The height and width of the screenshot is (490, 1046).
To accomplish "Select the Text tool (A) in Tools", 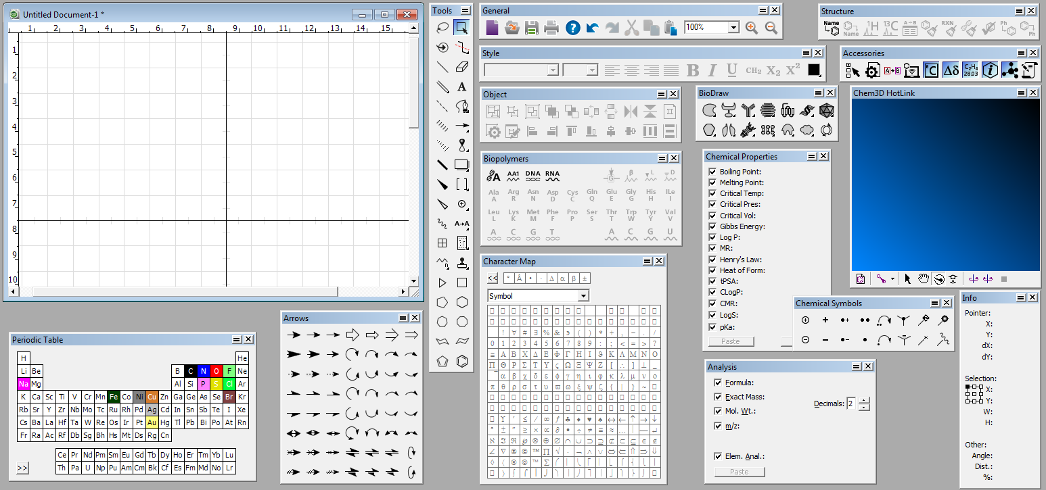I will (x=462, y=87).
